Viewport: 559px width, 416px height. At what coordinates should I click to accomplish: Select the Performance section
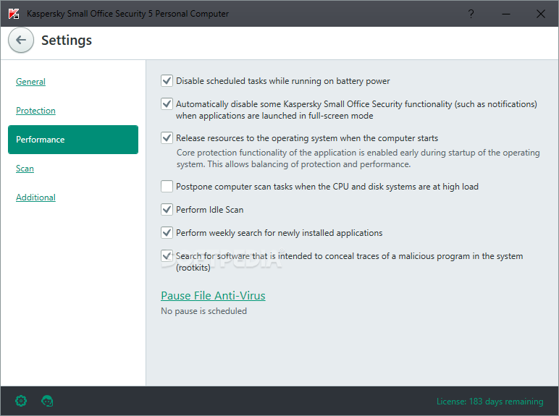pos(73,140)
